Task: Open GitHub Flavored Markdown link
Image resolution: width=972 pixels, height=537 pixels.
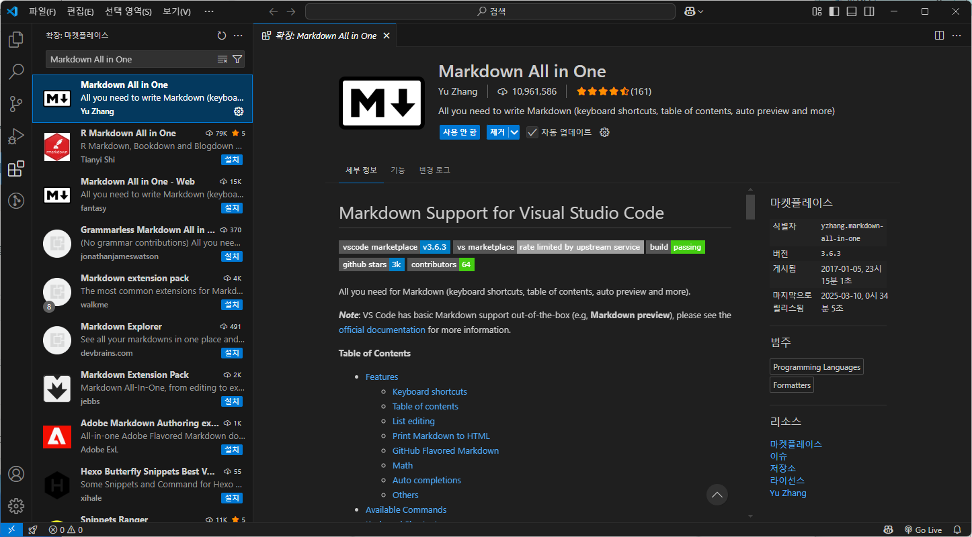Action: (x=446, y=450)
